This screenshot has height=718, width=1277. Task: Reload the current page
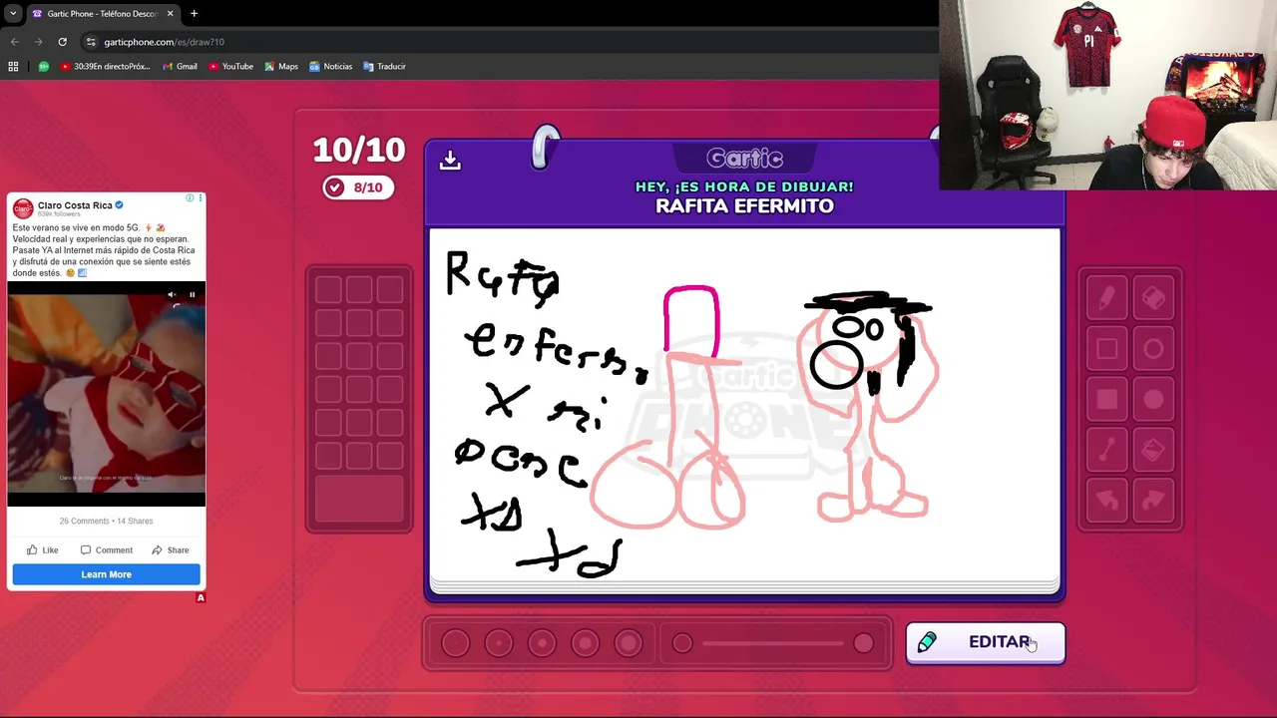point(62,42)
